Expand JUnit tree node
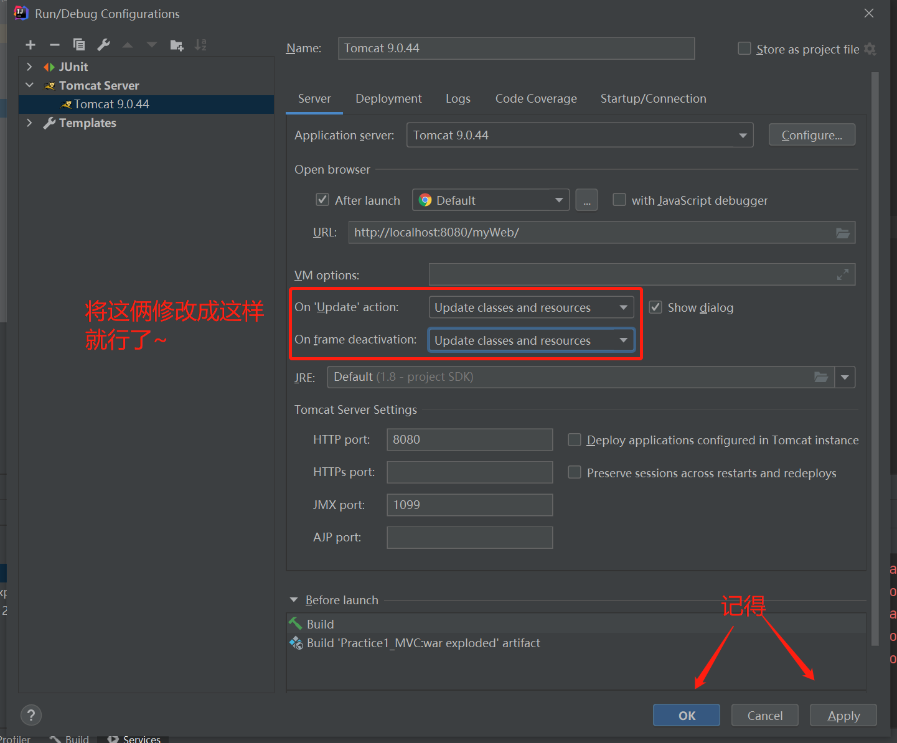Viewport: 897px width, 743px height. (x=29, y=67)
